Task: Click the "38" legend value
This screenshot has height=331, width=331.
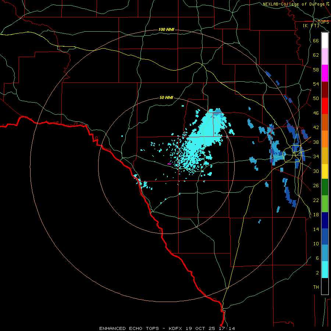Action: (x=316, y=142)
